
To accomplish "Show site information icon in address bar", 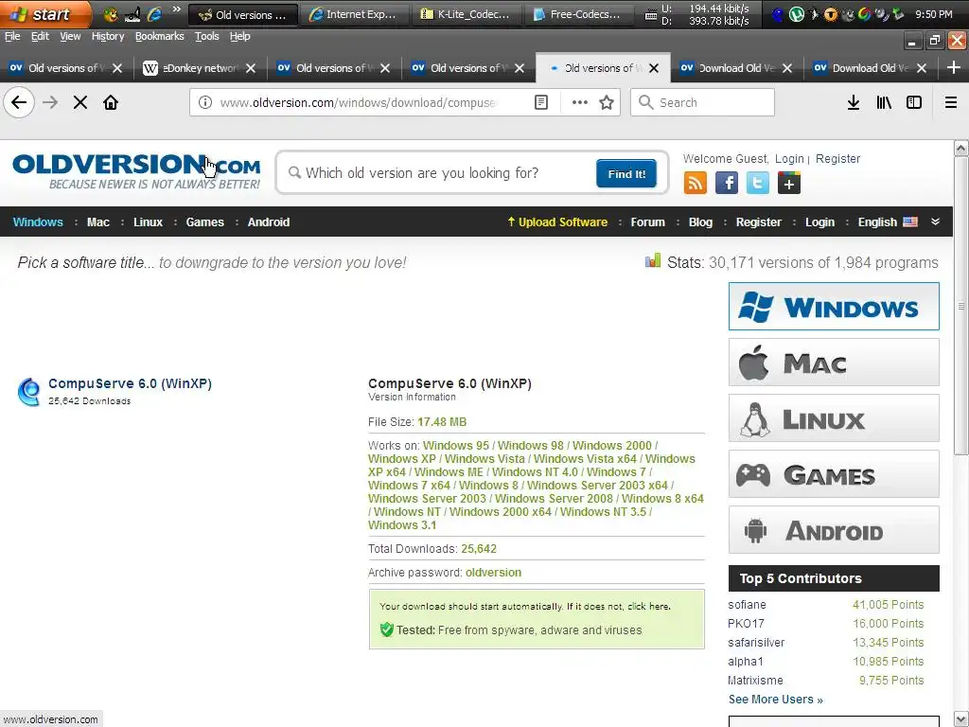I will pyautogui.click(x=205, y=102).
